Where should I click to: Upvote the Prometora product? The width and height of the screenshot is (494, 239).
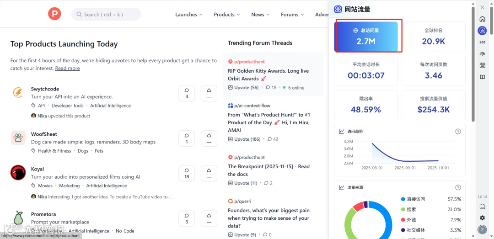pyautogui.click(x=209, y=218)
